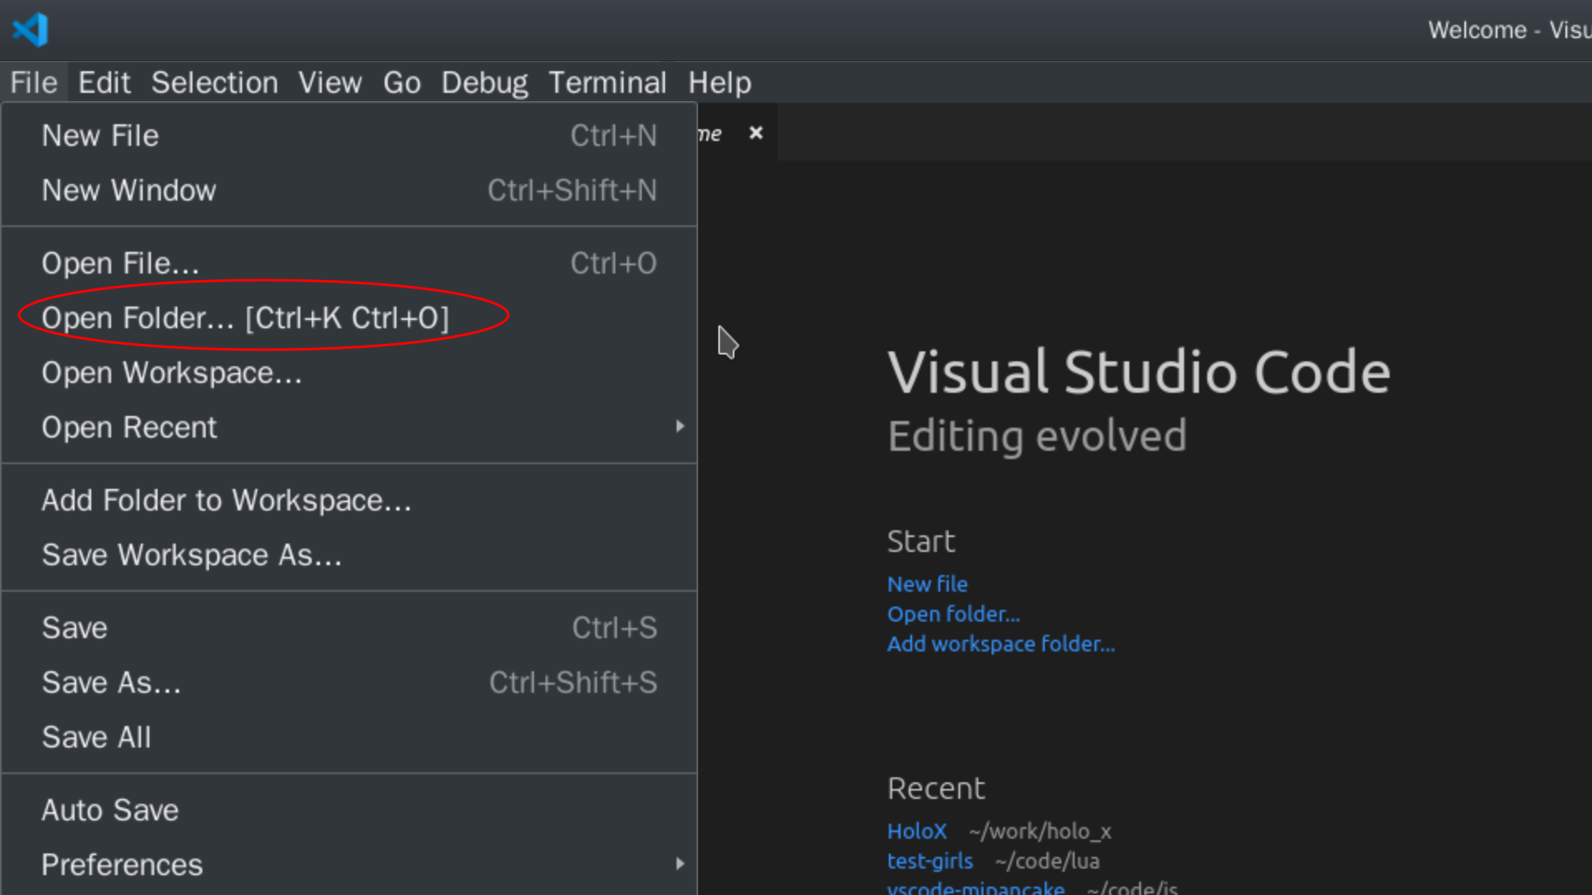The image size is (1592, 895).
Task: Choose New File from the File menu
Action: (x=349, y=136)
